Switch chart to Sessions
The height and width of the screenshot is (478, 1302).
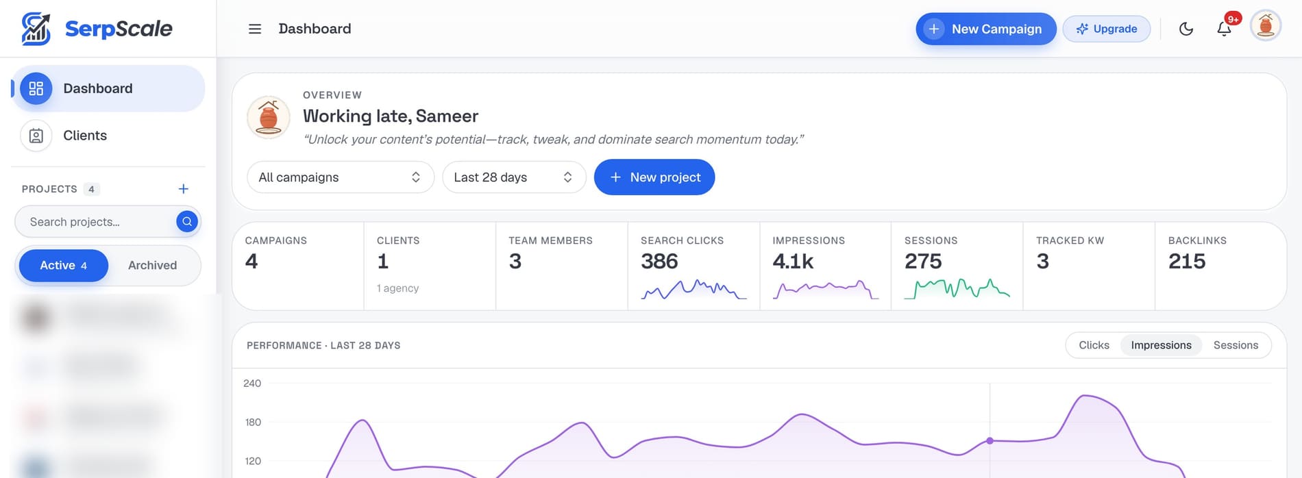pos(1236,345)
